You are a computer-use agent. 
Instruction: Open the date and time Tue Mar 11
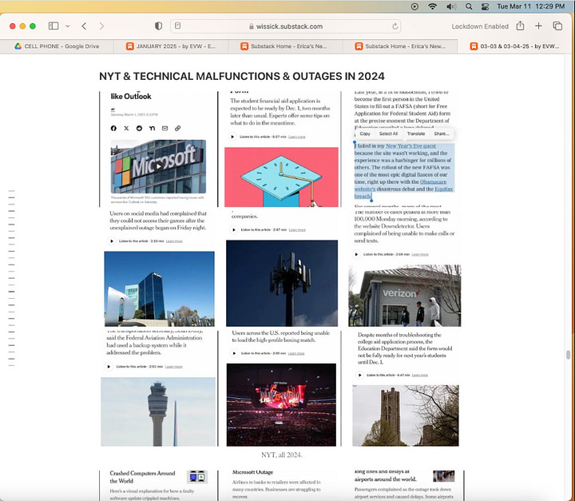530,6
